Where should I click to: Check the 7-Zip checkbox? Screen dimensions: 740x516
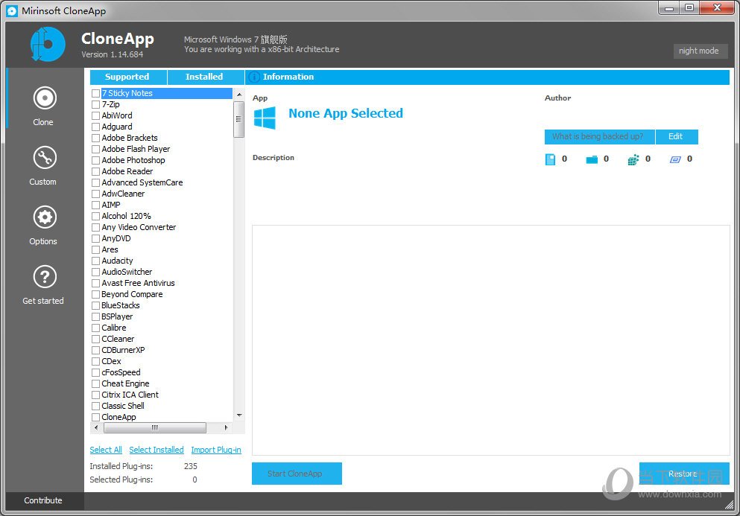[x=95, y=105]
